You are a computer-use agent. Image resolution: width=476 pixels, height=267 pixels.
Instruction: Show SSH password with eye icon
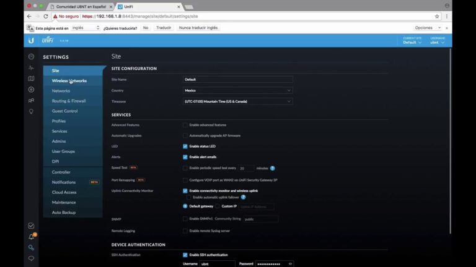[x=290, y=264]
